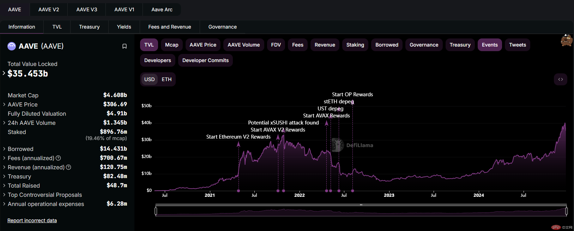Open the Fees and Revenue tab
Image resolution: width=574 pixels, height=231 pixels.
coord(169,27)
